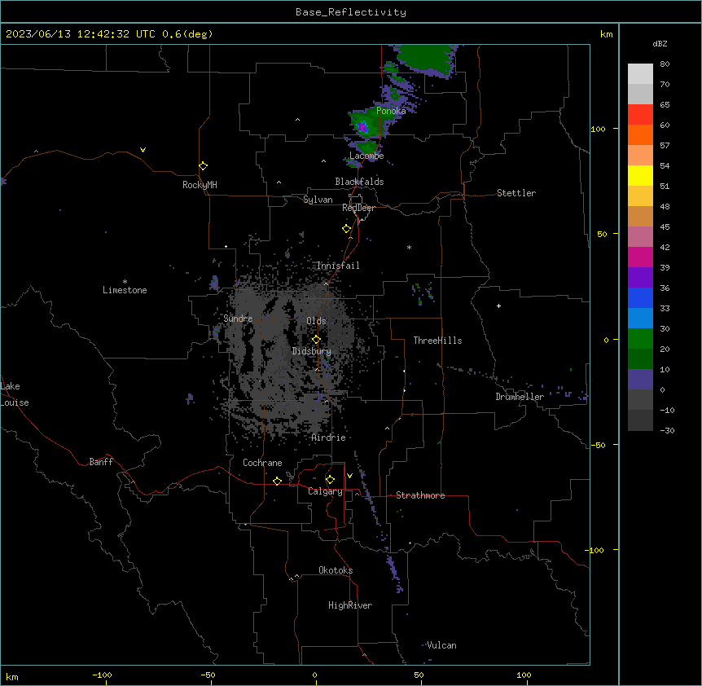Click the yellow diamond marker near RockyMH
The height and width of the screenshot is (686, 702).
tap(203, 166)
